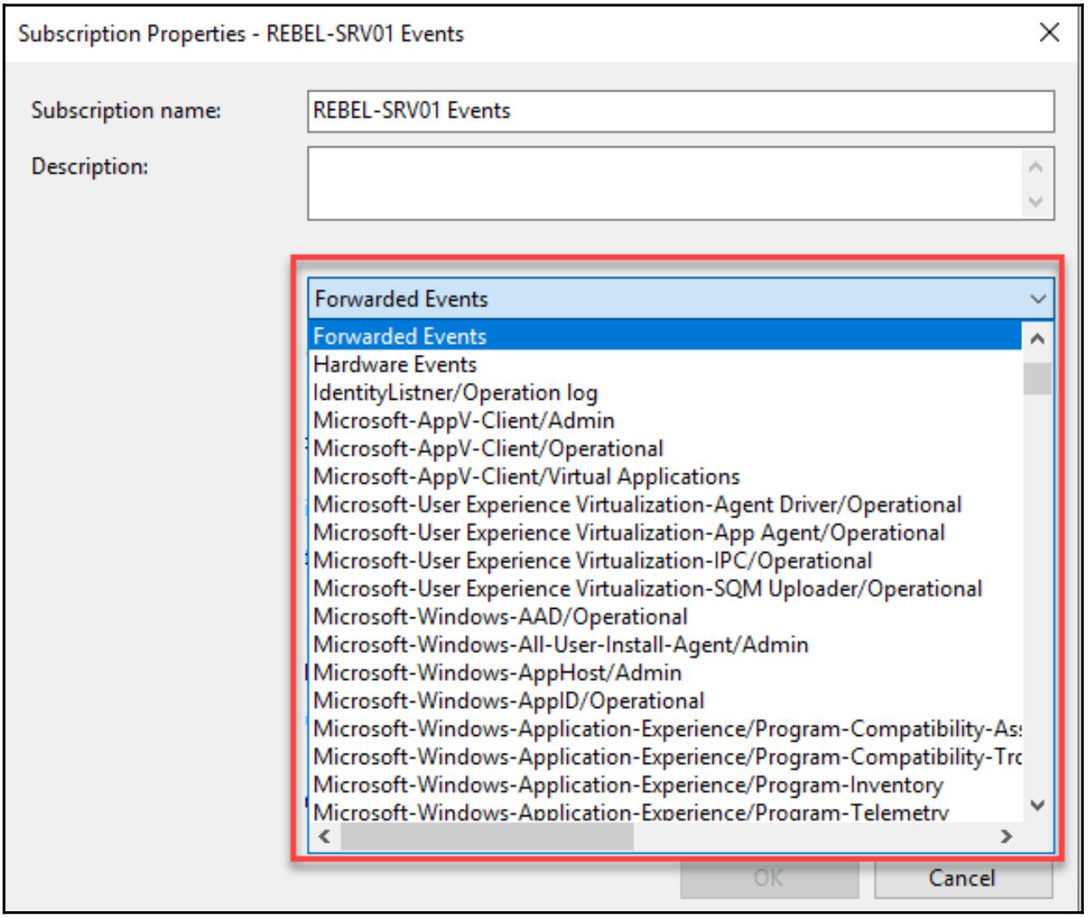Screen dimensions: 1089x918
Task: Choose IdentityListner/Operation log entry
Action: pos(455,393)
